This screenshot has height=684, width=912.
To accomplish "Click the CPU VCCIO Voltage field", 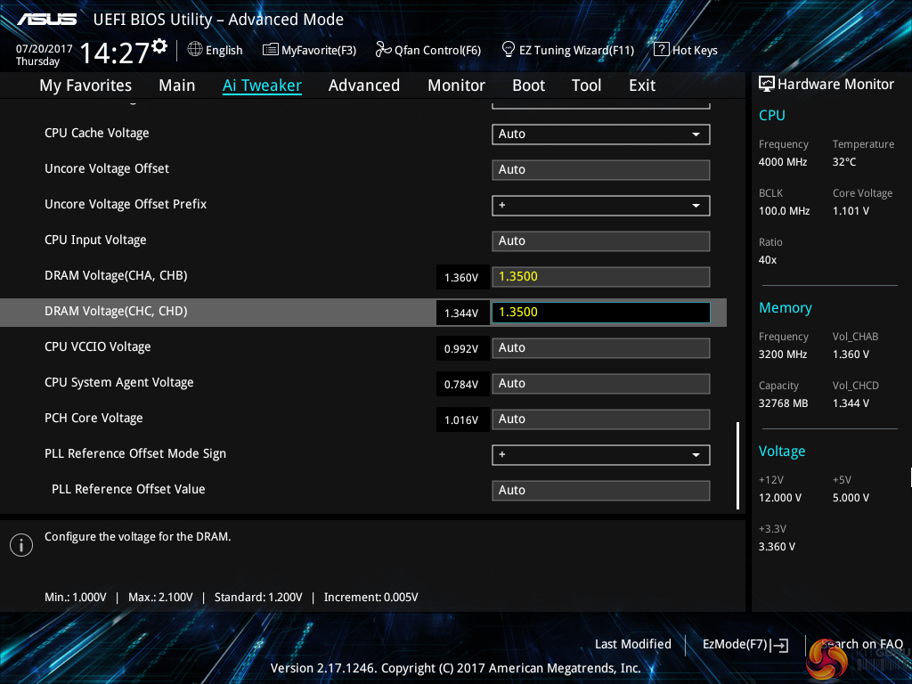I will tap(600, 348).
